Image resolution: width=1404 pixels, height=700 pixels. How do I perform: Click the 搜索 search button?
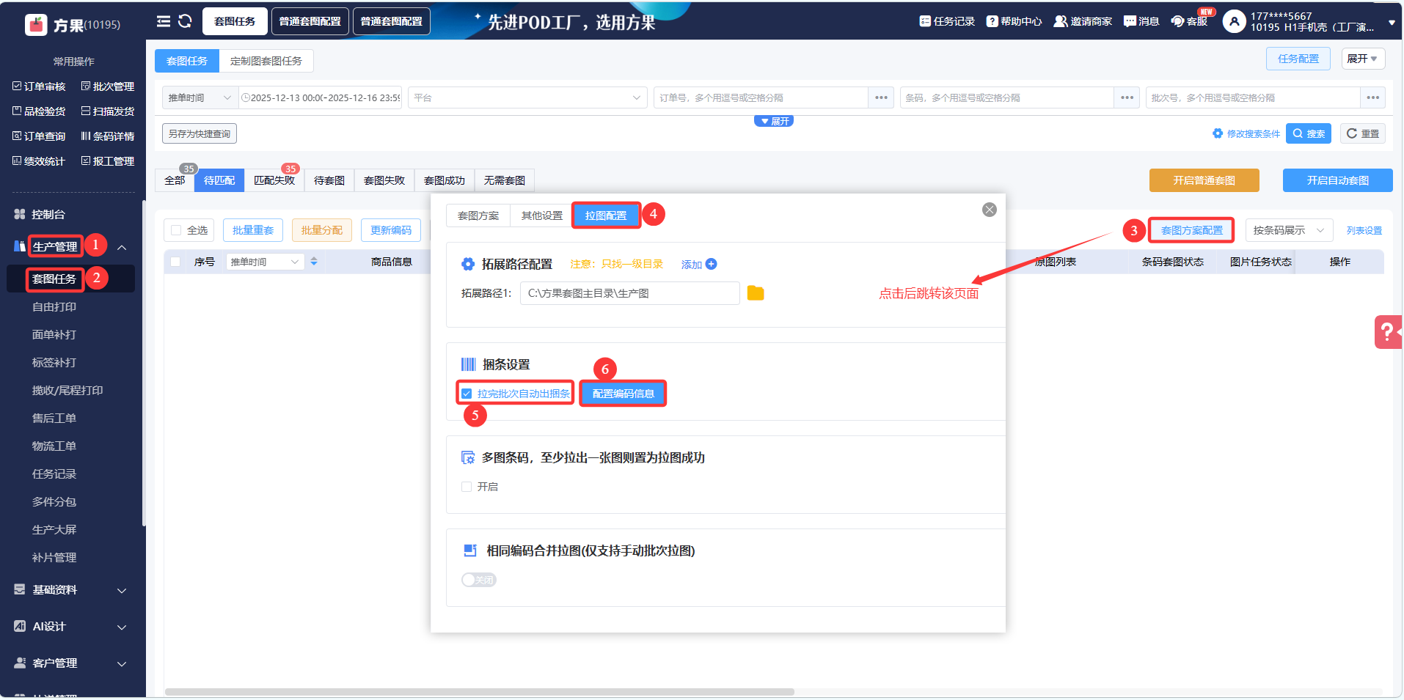click(1309, 133)
